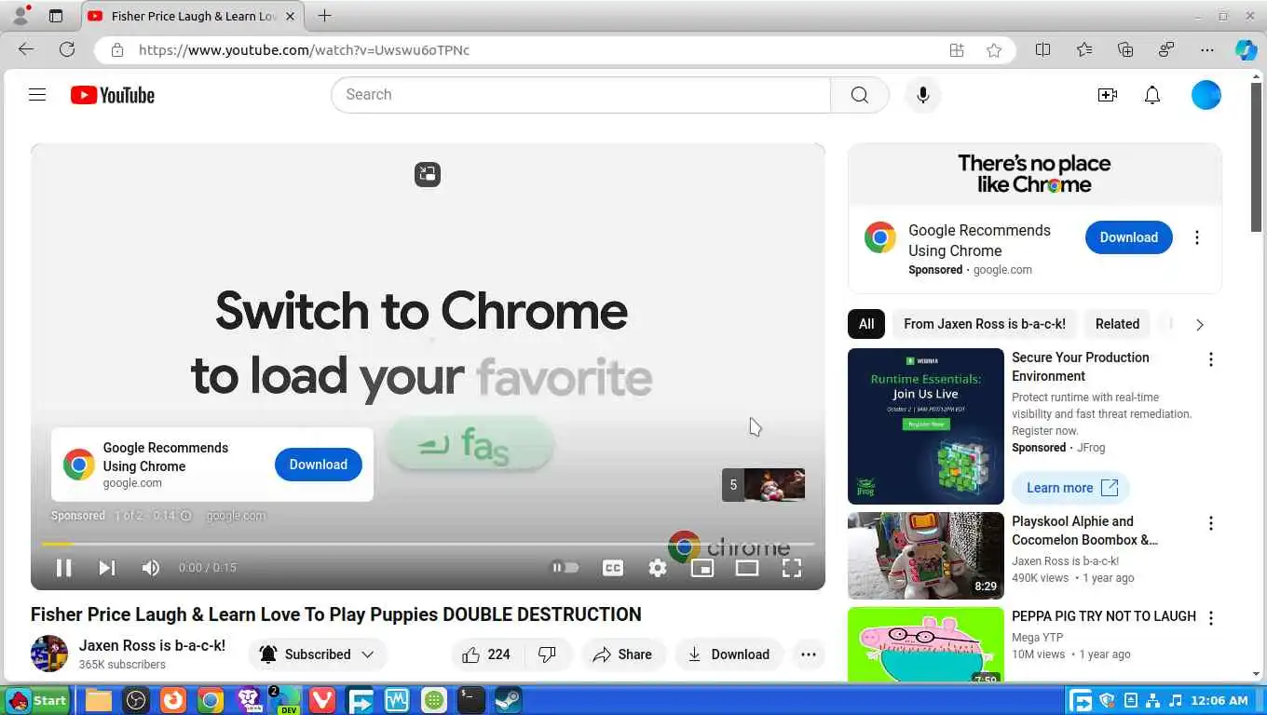Screen dimensions: 1267x715
Task: Pause the video
Action: click(x=63, y=567)
